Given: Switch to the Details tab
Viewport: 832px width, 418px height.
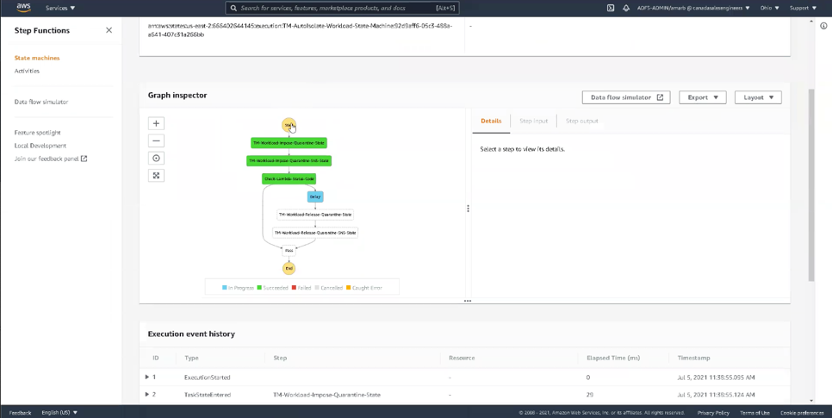Looking at the screenshot, I should tap(491, 122).
